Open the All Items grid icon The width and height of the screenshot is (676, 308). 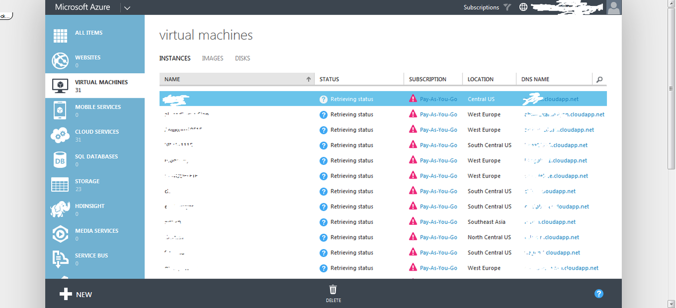60,36
